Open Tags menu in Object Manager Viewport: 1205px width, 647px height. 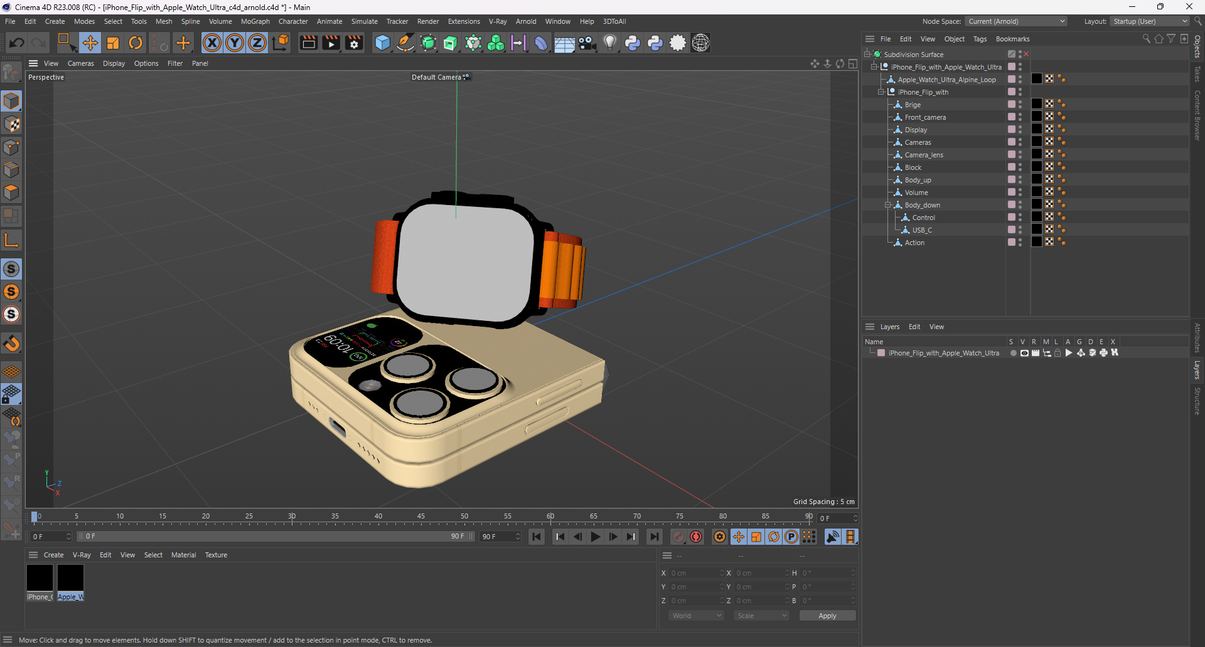980,39
